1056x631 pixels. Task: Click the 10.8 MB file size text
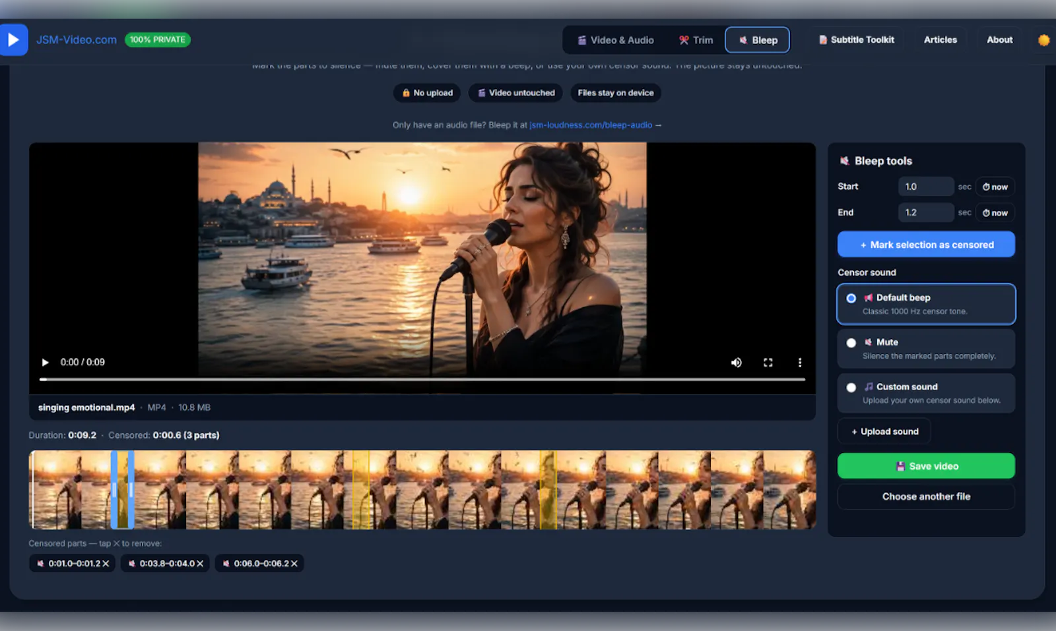194,407
